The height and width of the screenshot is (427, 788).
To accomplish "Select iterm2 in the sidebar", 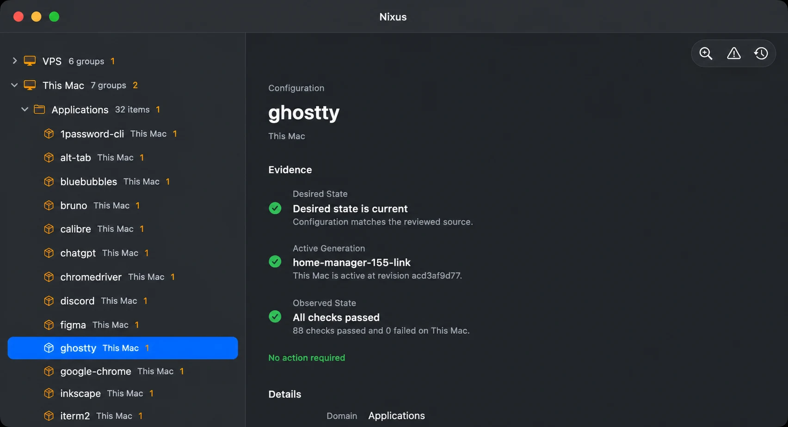I will (x=123, y=416).
